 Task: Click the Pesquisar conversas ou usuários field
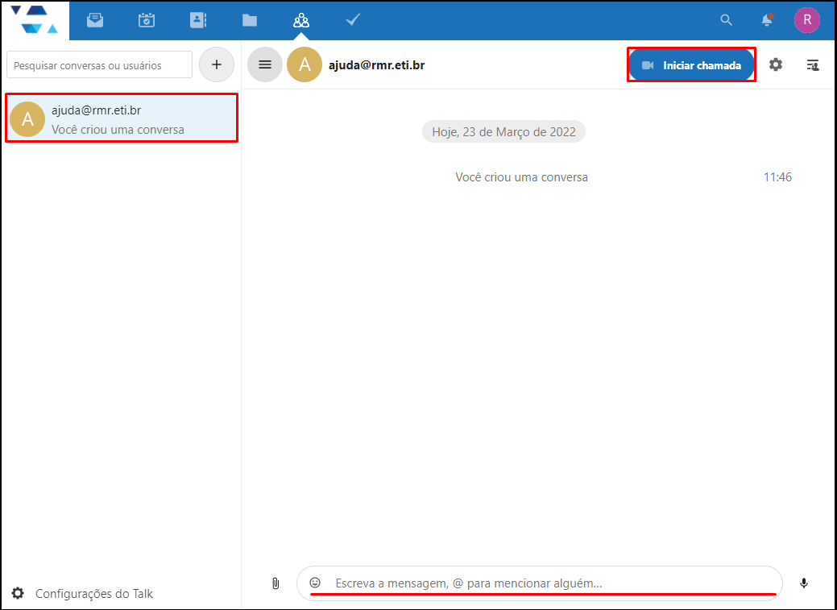tap(99, 65)
